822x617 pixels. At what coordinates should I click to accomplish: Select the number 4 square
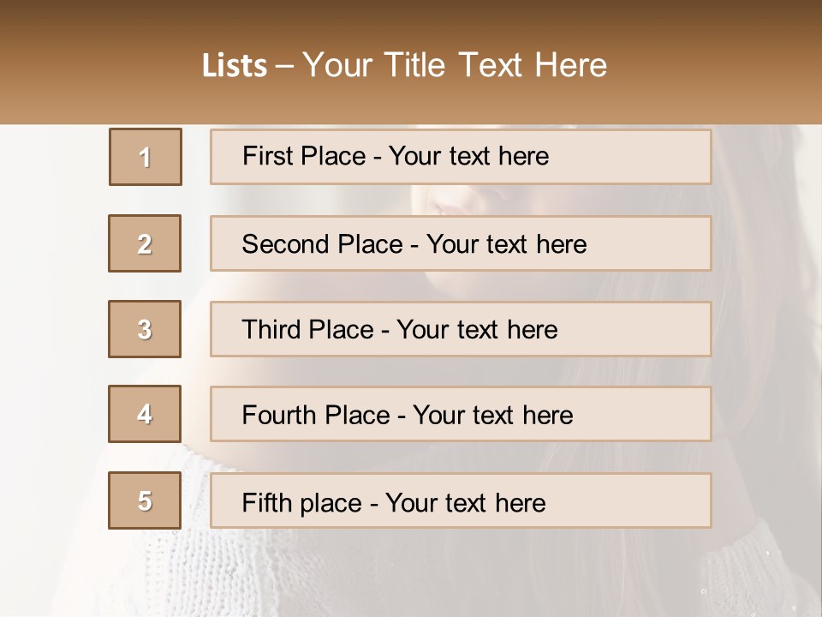145,414
